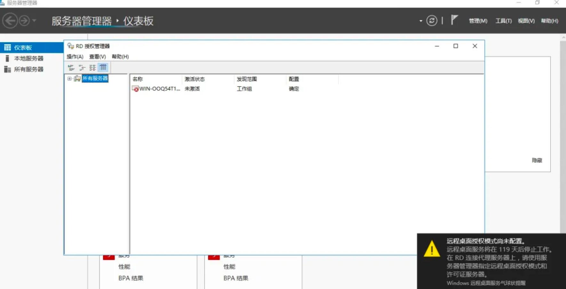Click the 名称 column header
The image size is (566, 289).
(138, 79)
